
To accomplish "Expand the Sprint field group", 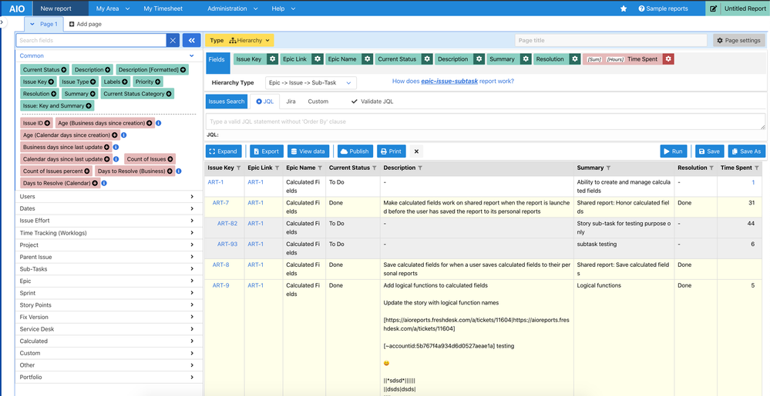I will [x=109, y=293].
